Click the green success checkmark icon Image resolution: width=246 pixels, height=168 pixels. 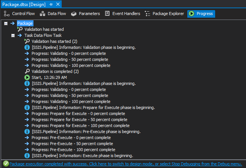[6, 163]
